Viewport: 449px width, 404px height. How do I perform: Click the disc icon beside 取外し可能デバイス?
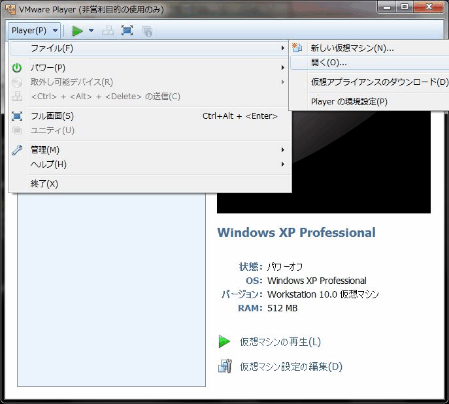pyautogui.click(x=17, y=82)
